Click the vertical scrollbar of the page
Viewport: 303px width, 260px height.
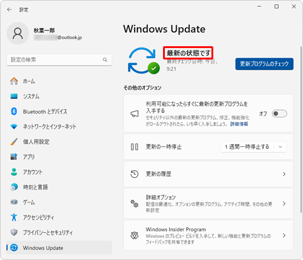click(301, 129)
